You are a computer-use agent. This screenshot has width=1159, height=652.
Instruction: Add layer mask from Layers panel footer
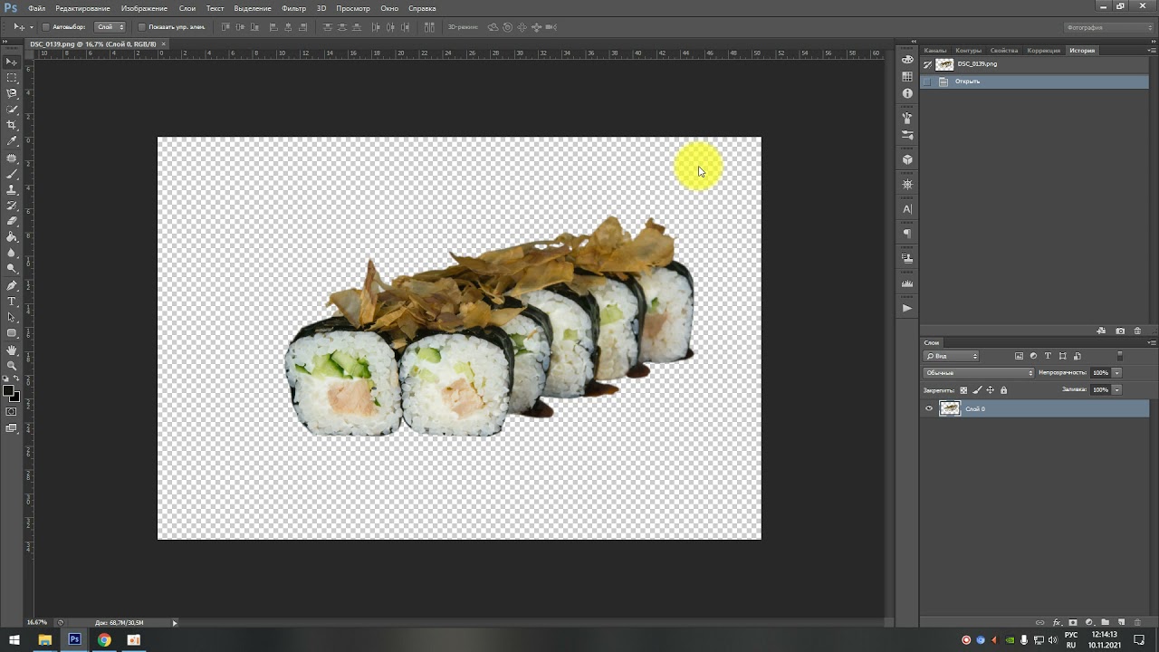[x=1073, y=623]
